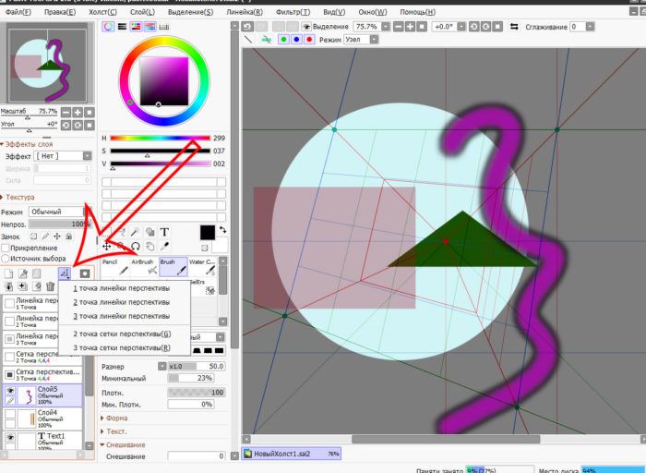Toggle the 3 Точка perspective grid visibility
The height and width of the screenshot is (473, 646).
click(x=9, y=375)
